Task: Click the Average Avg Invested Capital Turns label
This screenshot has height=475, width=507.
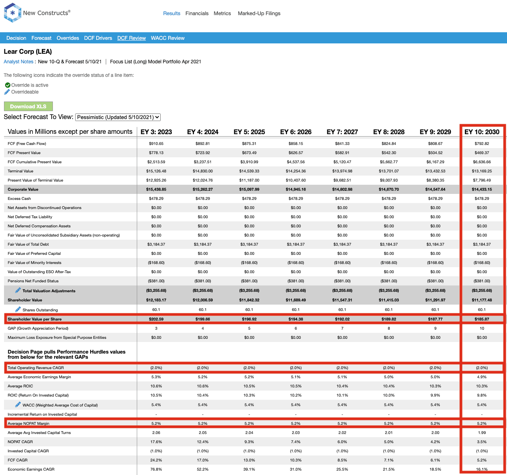Action: [x=39, y=433]
